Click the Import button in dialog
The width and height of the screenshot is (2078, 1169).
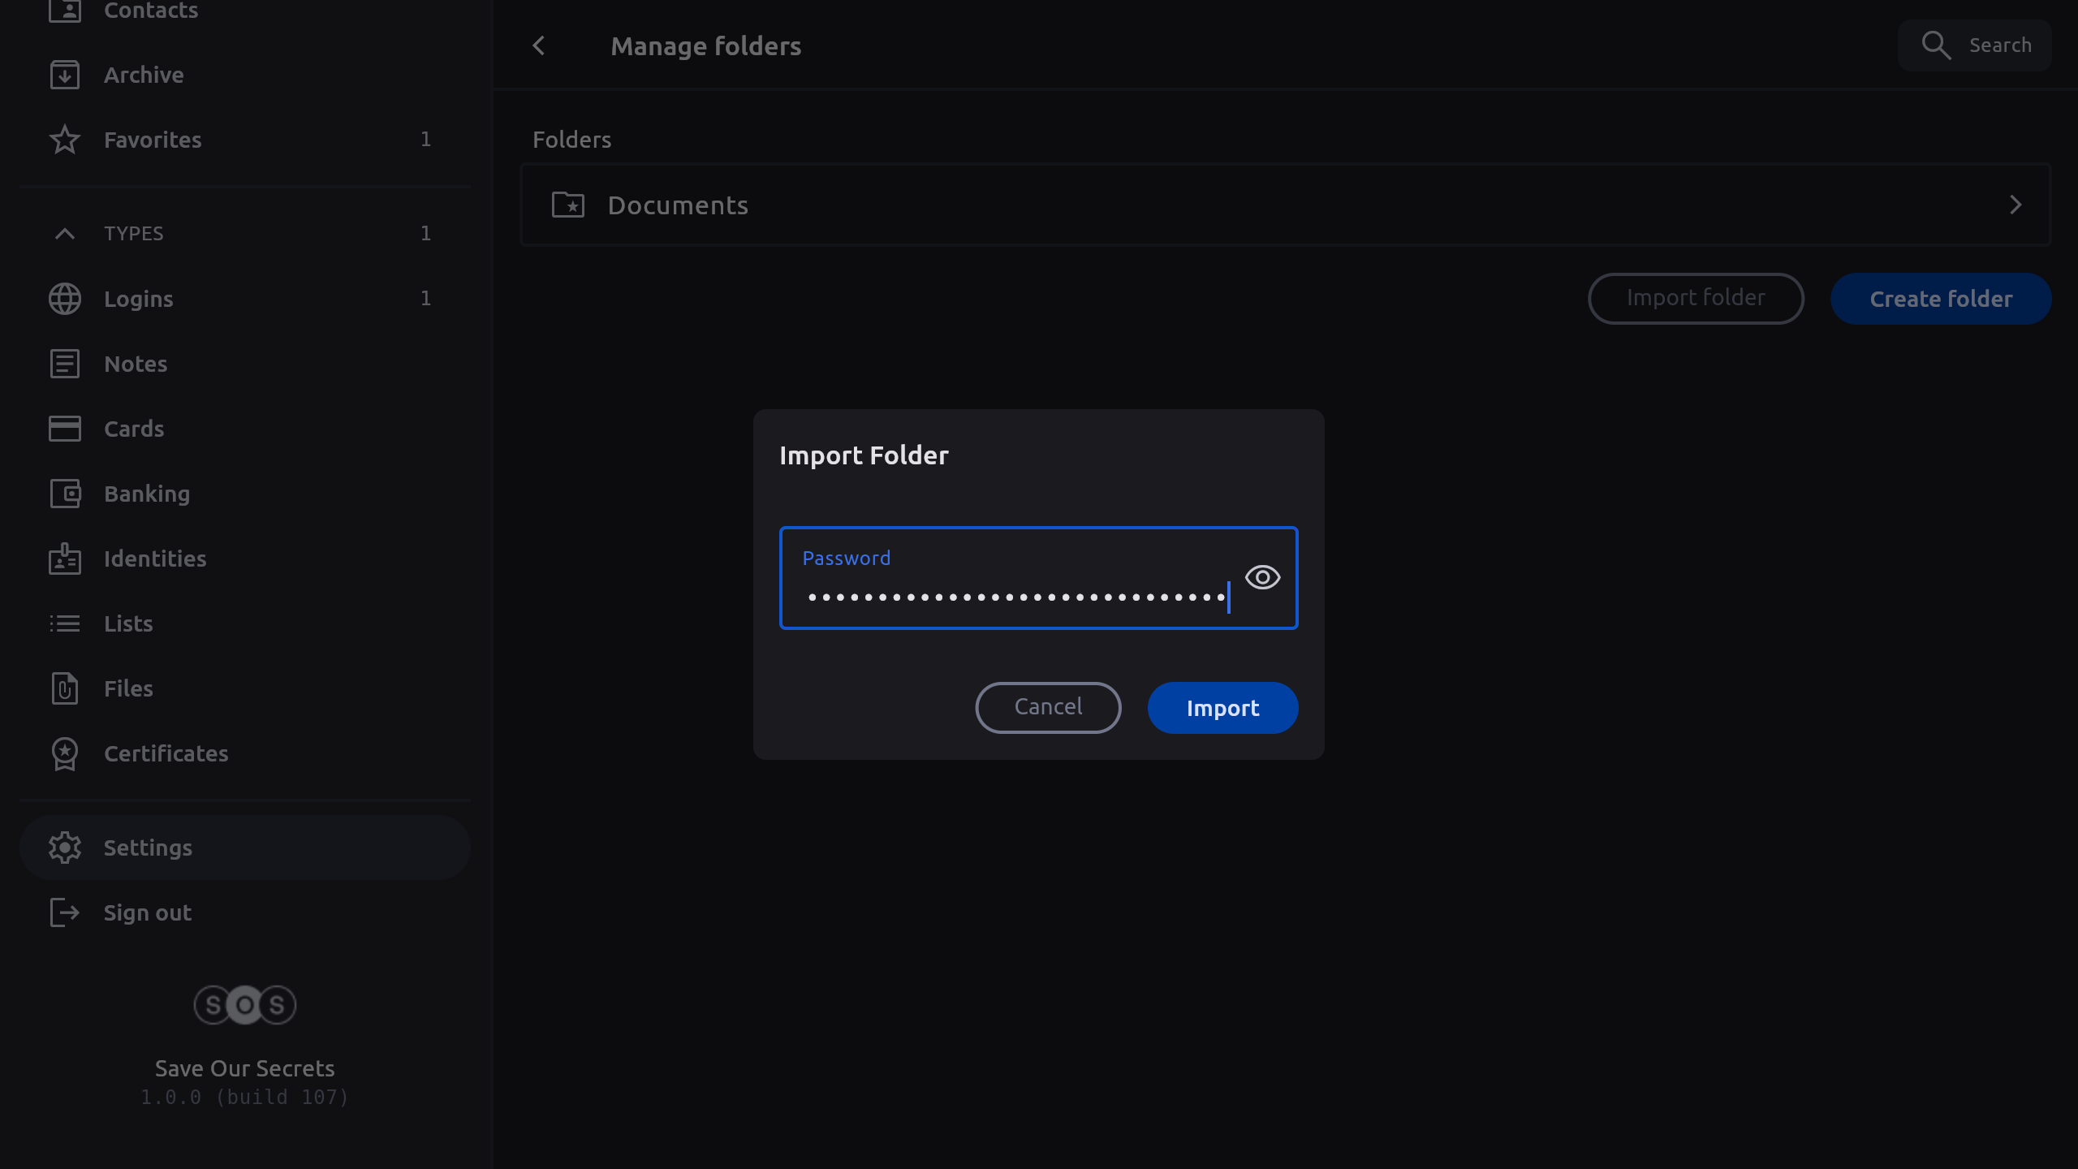(x=1222, y=708)
